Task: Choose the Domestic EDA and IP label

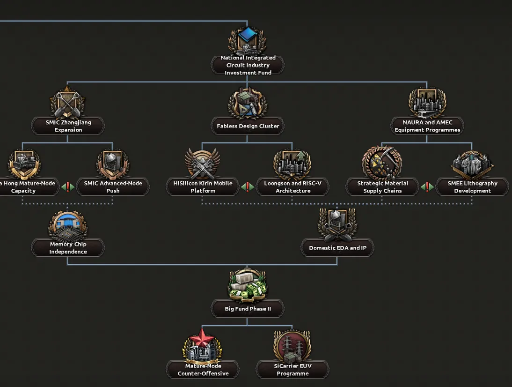Action: tap(337, 248)
